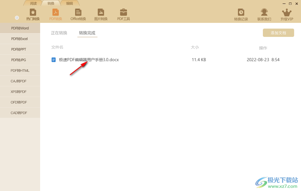Viewport: 301px width, 191px height.
Task: Maximize the application window
Action: 290,4
